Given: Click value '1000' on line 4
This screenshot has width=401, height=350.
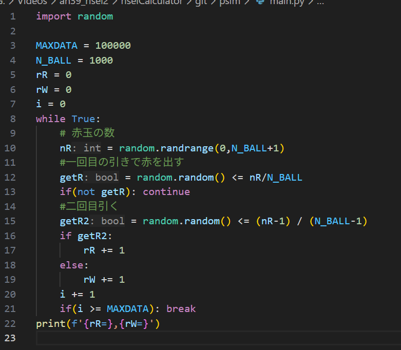Looking at the screenshot, I should 101,61.
